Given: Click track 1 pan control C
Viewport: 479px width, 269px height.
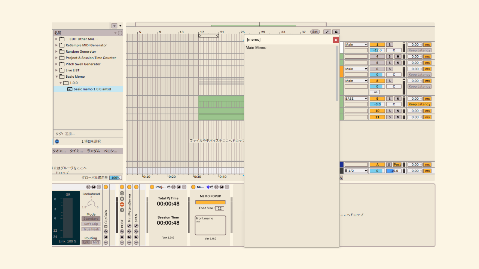Looking at the screenshot, I should (x=394, y=50).
